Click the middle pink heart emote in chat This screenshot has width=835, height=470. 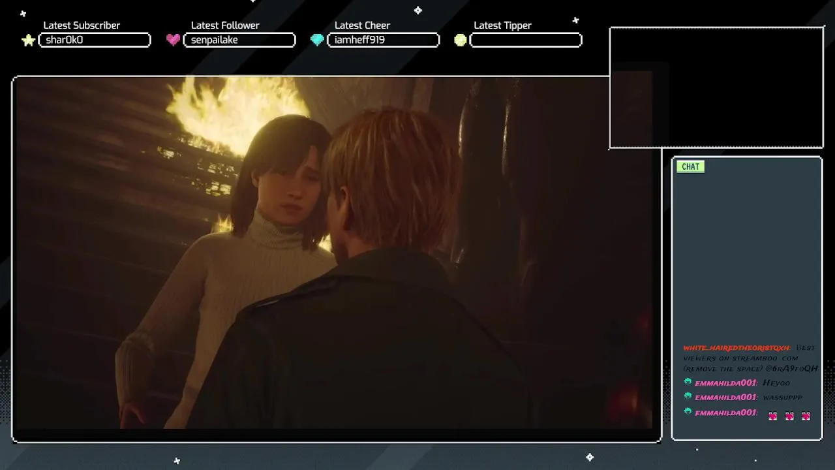coord(789,416)
